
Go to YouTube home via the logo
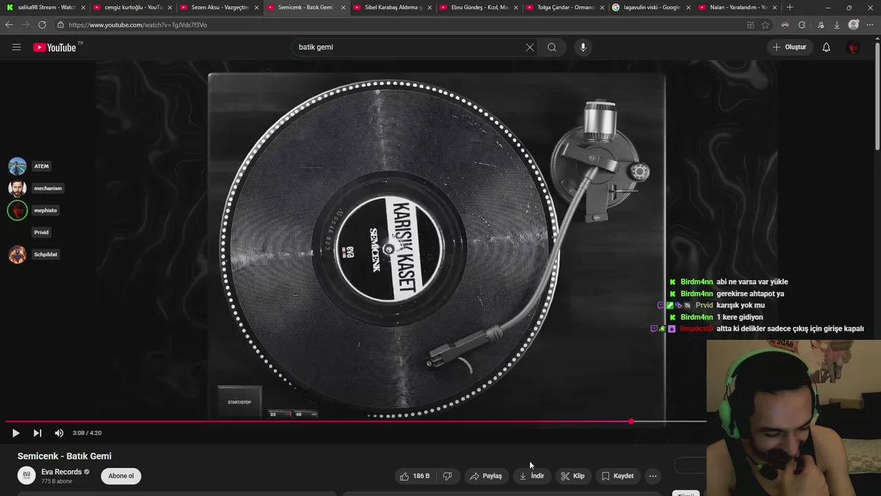coord(54,48)
